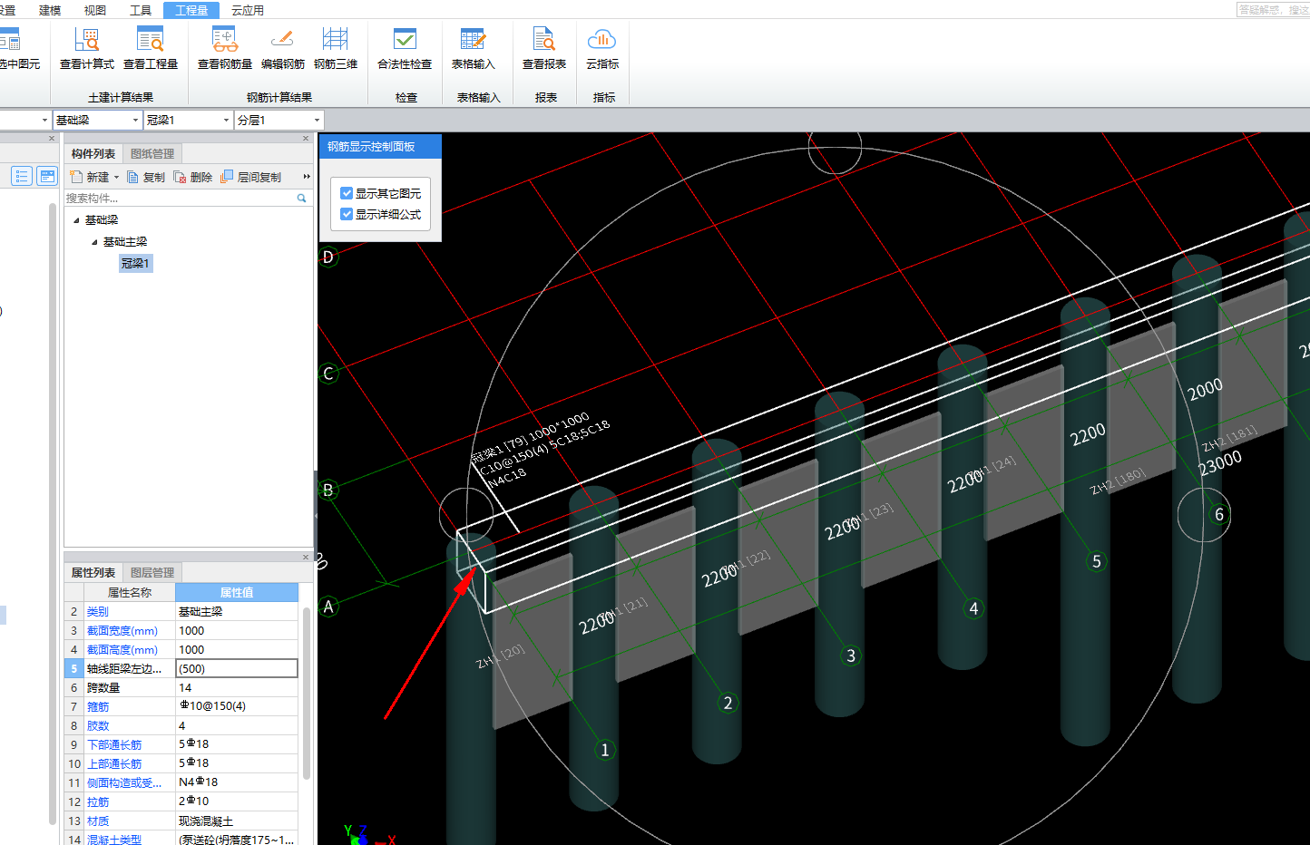Expand the toolbar overflow double arrow

pyautogui.click(x=307, y=177)
